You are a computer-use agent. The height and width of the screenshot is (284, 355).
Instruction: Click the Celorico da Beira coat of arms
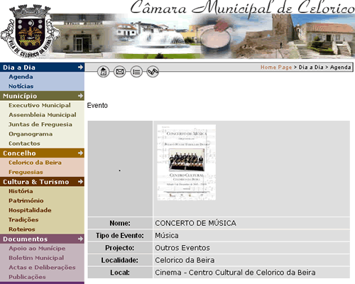[x=29, y=31]
